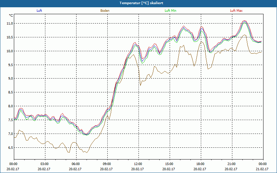Click the 12:00 time label on x-axis

tap(138, 164)
